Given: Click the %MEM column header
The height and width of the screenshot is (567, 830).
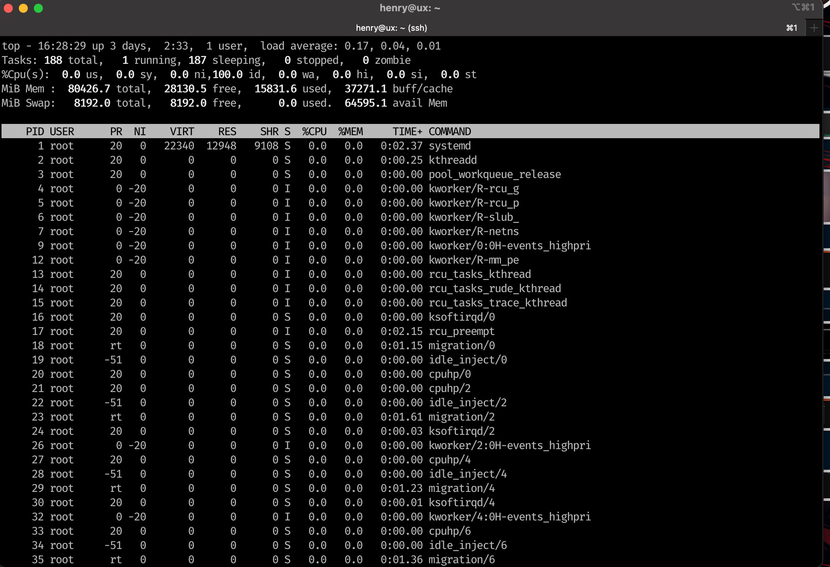Looking at the screenshot, I should pos(350,131).
